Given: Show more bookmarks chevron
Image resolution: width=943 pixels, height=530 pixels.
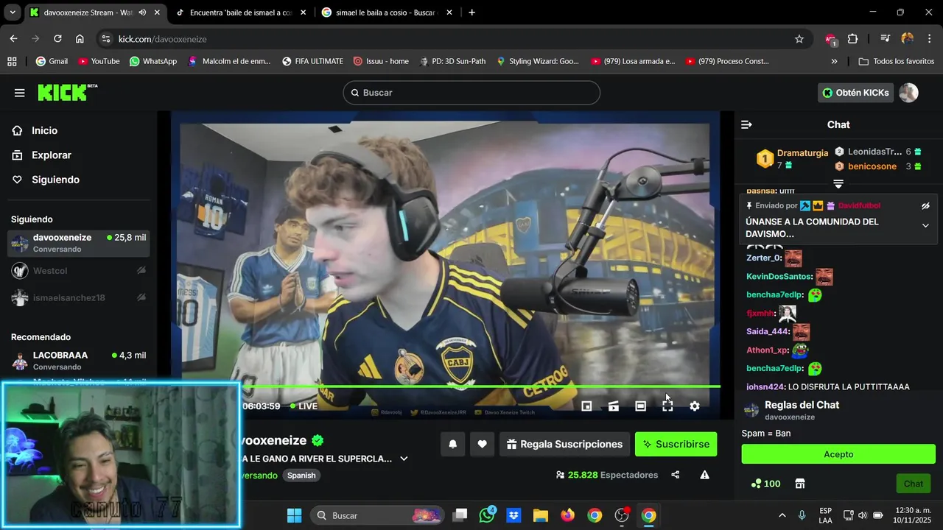Looking at the screenshot, I should (834, 61).
